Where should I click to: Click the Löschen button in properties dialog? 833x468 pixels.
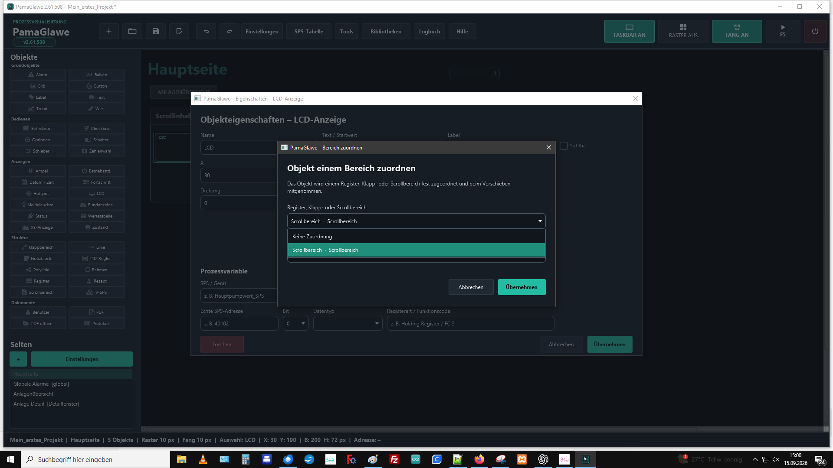point(222,344)
